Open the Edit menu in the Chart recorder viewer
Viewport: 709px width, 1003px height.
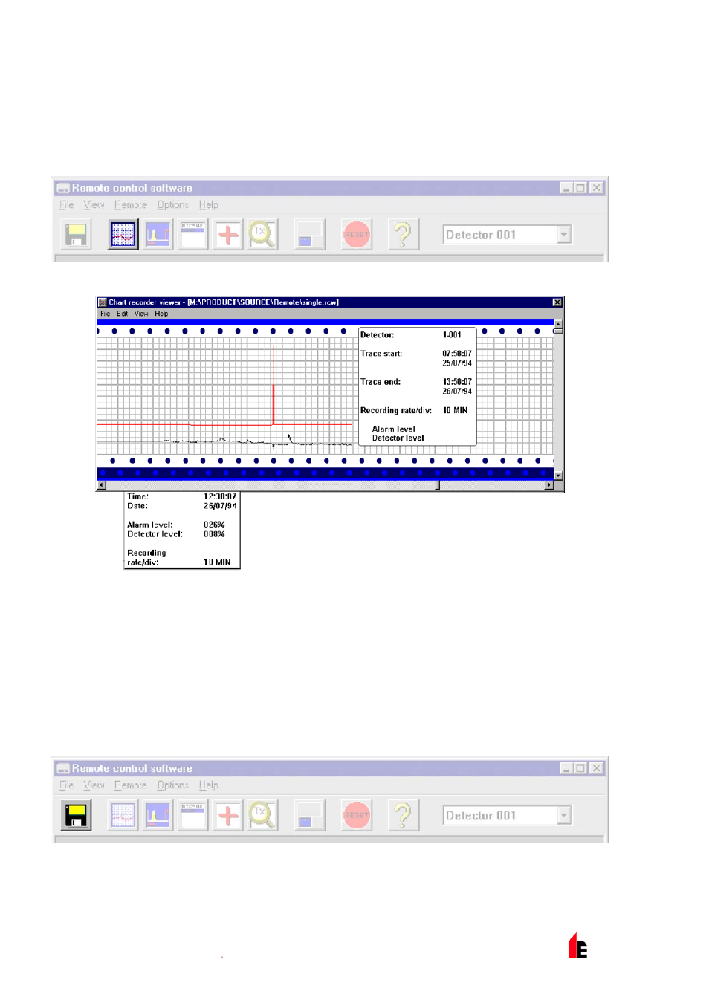[122, 314]
